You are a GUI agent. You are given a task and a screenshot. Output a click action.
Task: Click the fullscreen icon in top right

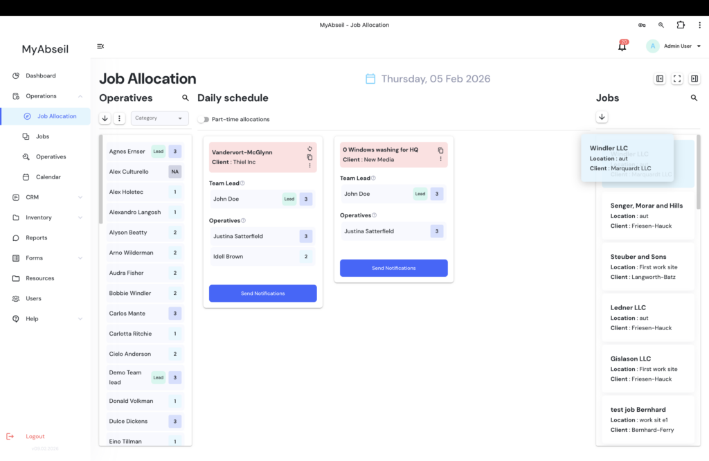pyautogui.click(x=677, y=79)
